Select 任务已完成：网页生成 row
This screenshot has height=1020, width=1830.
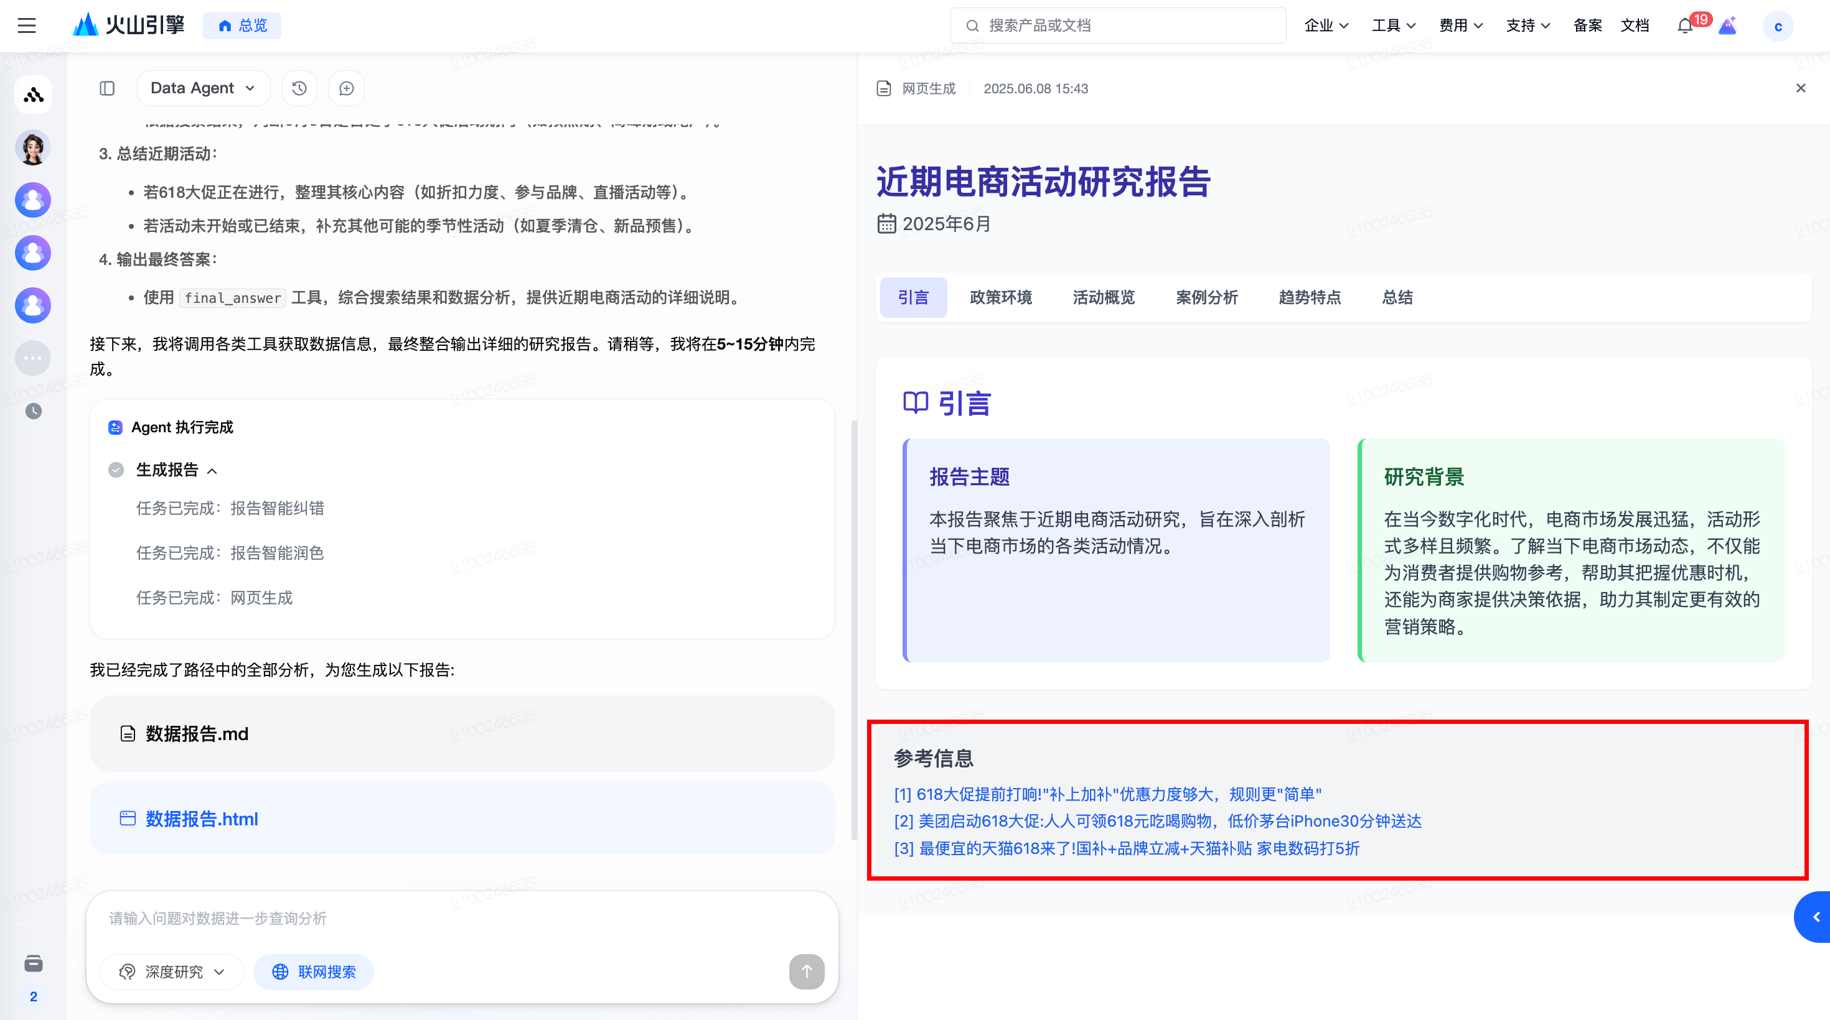coord(215,598)
